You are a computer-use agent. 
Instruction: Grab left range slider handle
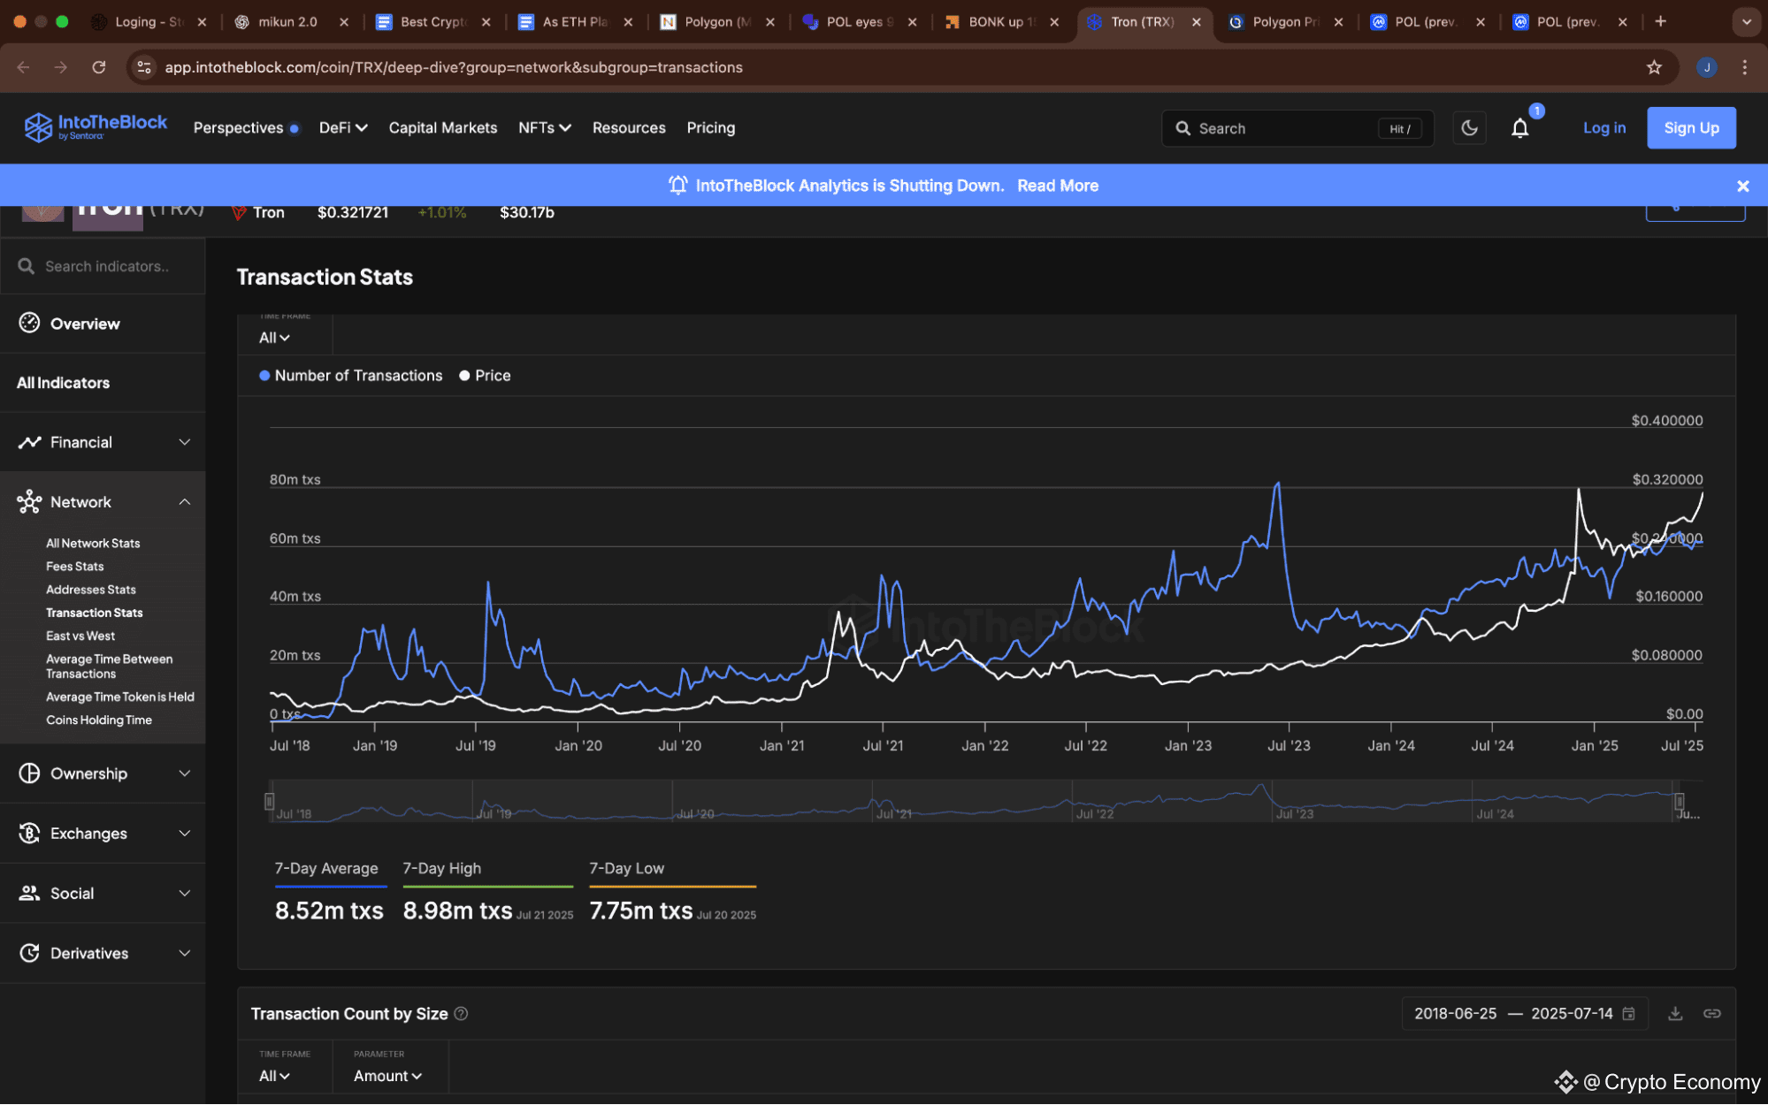(269, 802)
